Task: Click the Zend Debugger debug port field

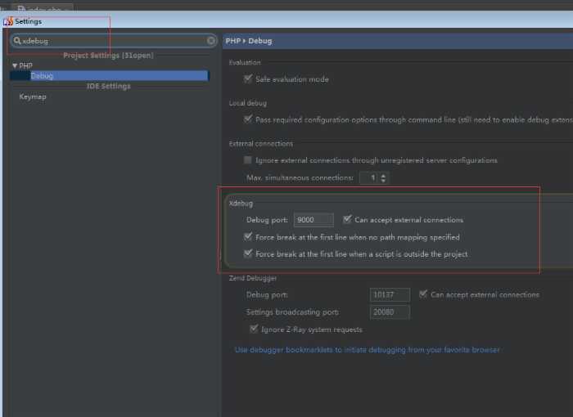Action: (x=390, y=294)
